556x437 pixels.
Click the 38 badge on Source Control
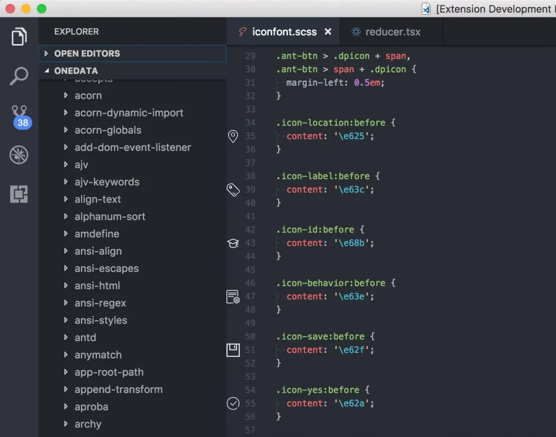[x=23, y=123]
